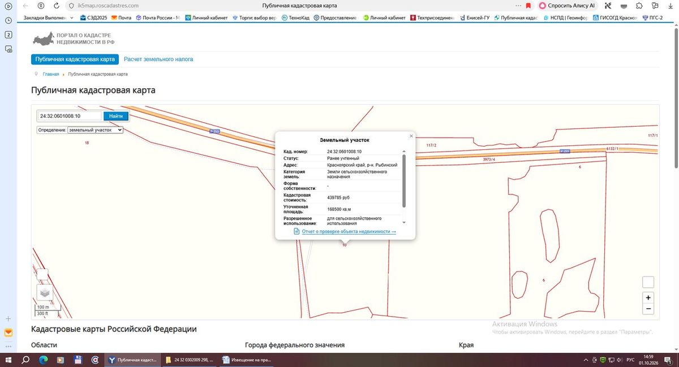Viewport: 679px width, 367px height.
Task: Switch to Расчет земельного налога tab
Action: click(158, 59)
